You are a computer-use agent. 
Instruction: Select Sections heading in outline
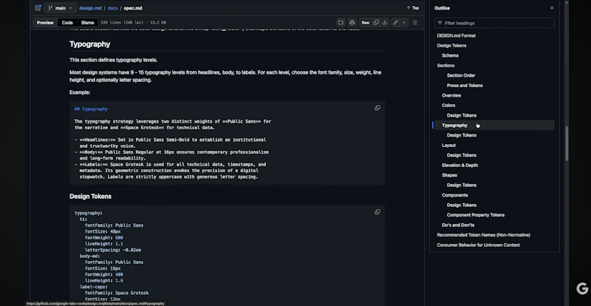pos(445,65)
